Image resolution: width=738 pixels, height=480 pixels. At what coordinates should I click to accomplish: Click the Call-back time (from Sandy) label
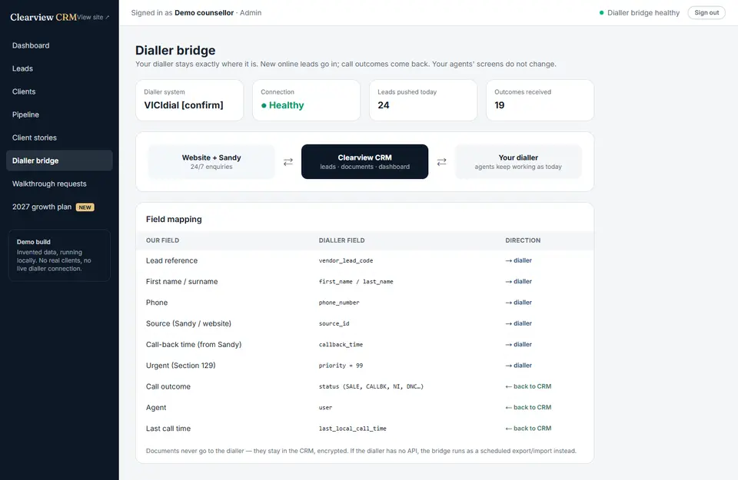[x=194, y=345]
